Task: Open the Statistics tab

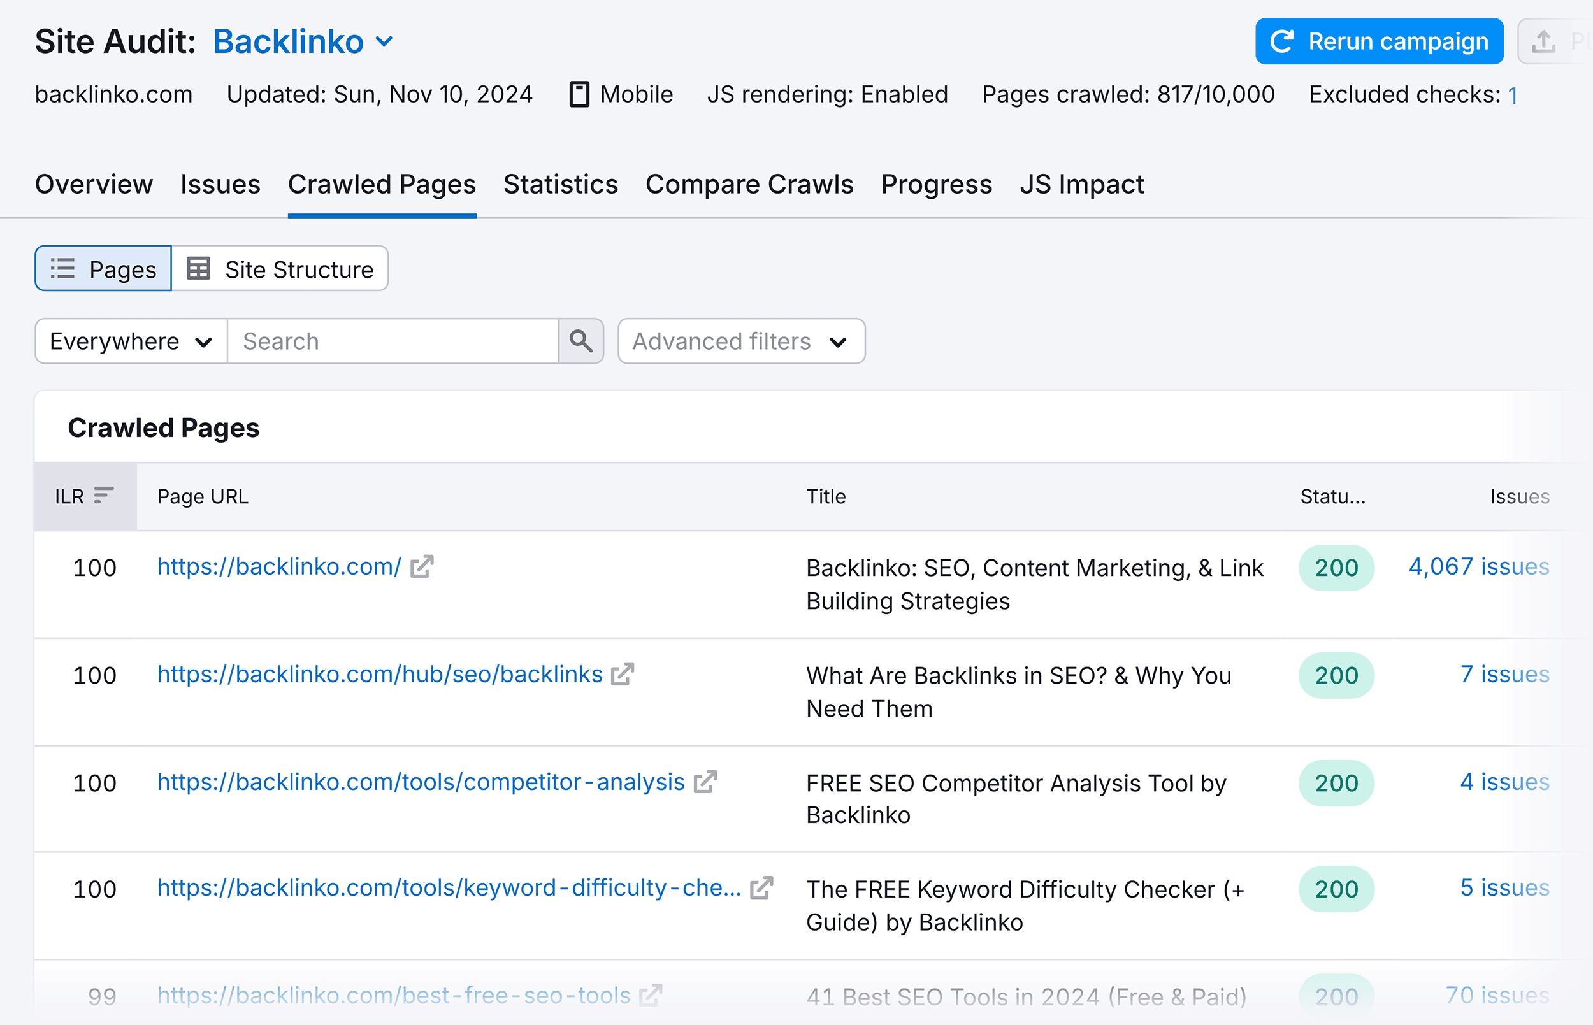Action: 561,183
